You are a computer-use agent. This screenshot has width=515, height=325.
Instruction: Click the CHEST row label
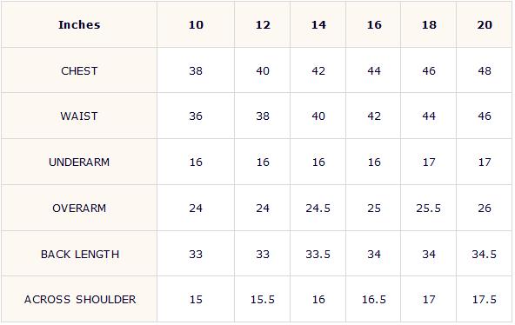pyautogui.click(x=79, y=71)
